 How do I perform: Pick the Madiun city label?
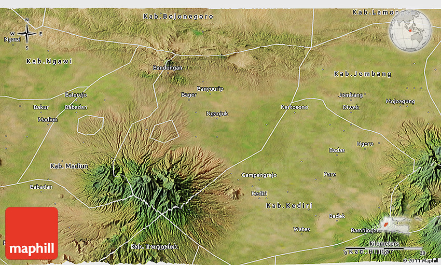click(48, 120)
